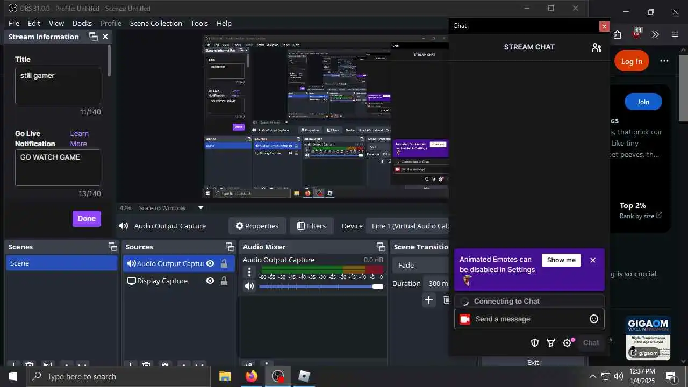Click the Windows taskbar search box
The image size is (688, 387).
(118, 376)
